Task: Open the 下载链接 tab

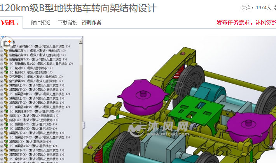Action: [67, 22]
